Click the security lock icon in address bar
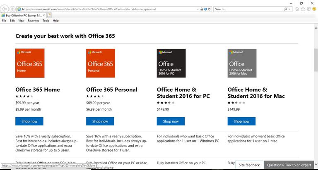 coord(202,9)
